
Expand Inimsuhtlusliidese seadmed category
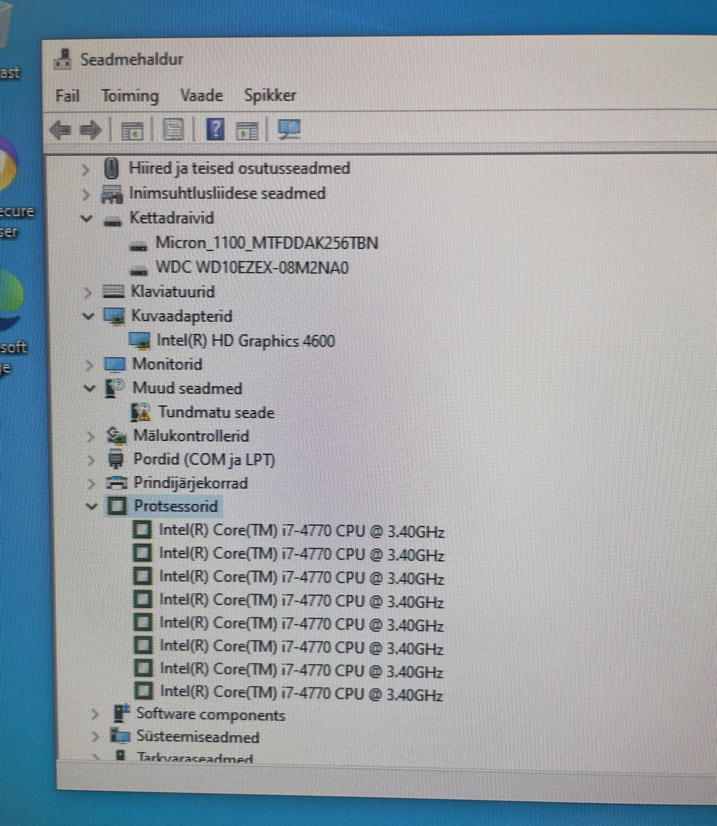(85, 194)
